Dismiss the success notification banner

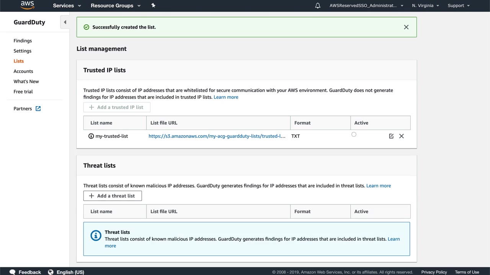click(406, 27)
